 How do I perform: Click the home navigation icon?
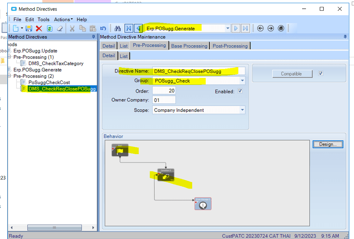[281, 28]
